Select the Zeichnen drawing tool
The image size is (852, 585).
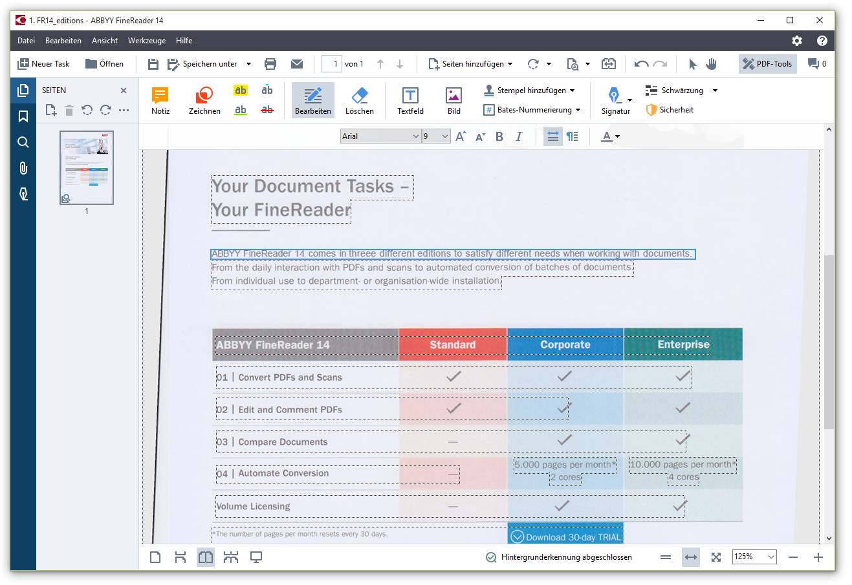pos(204,101)
